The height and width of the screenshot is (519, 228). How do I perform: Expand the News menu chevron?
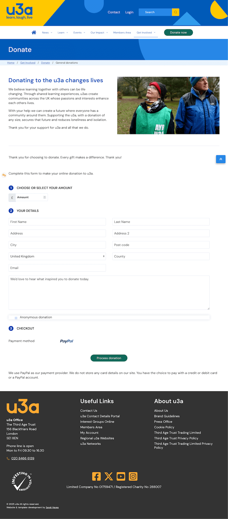coord(52,33)
